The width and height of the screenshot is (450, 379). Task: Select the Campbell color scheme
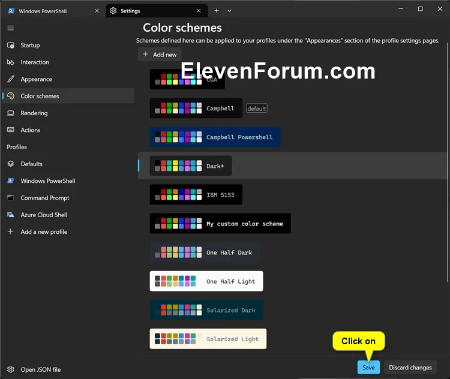point(196,108)
